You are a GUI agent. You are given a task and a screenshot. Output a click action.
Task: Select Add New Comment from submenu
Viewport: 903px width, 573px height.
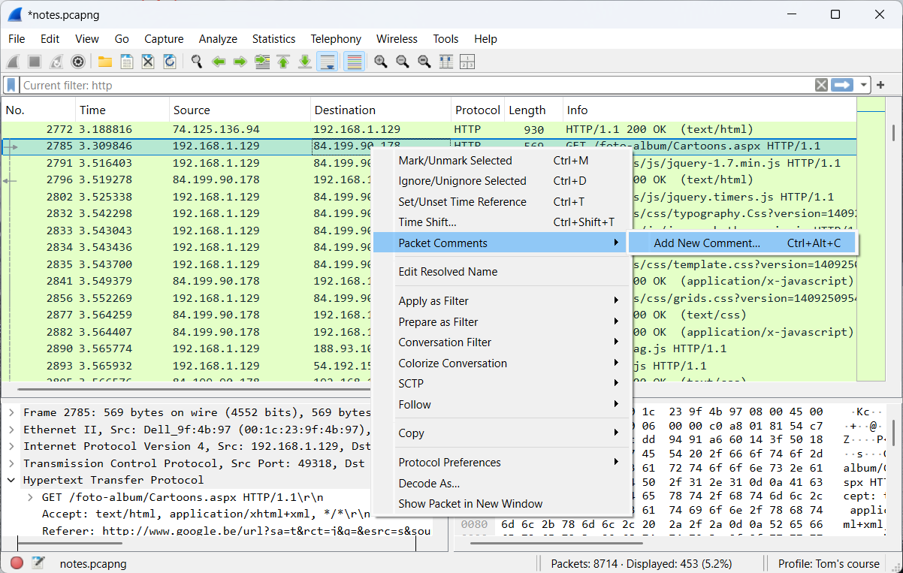point(707,243)
